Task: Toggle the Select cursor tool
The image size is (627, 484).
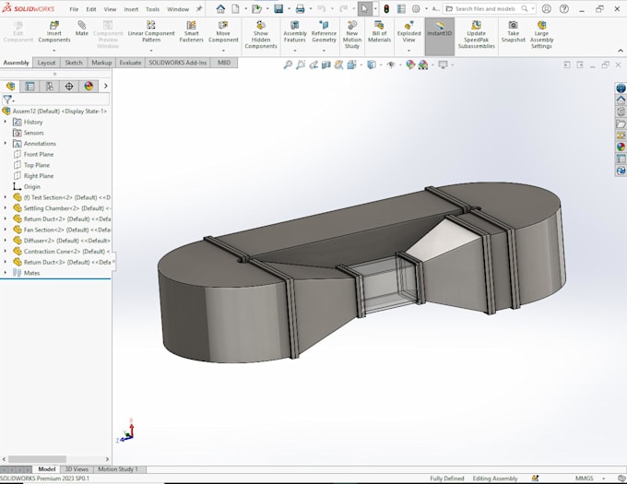Action: [x=364, y=9]
